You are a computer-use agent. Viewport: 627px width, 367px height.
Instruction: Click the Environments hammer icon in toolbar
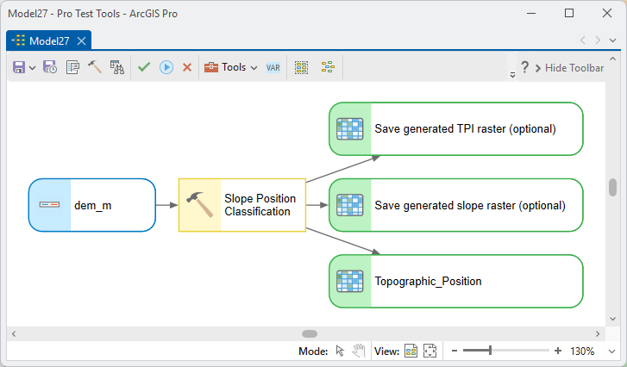pyautogui.click(x=95, y=67)
